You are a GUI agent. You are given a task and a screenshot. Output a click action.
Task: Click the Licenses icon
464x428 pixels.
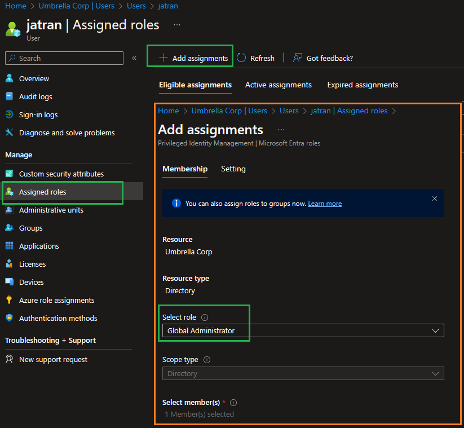pos(9,264)
